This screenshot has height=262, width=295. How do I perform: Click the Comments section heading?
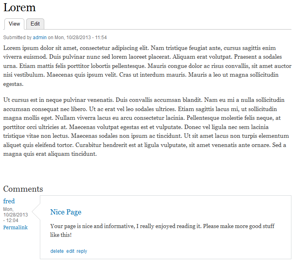pyautogui.click(x=23, y=189)
